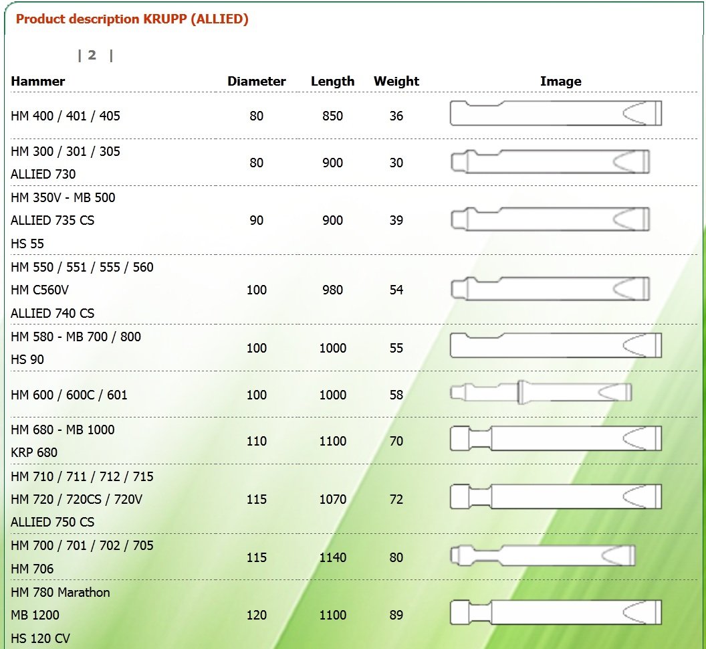Open the chisel image for MB 1200 row
Image resolution: width=706 pixels, height=649 pixels.
(x=556, y=612)
